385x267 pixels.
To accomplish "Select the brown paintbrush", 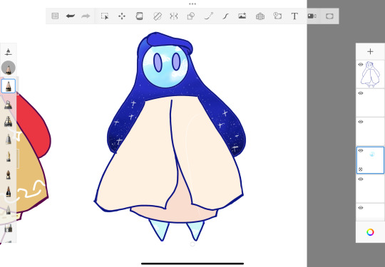I will 9,174.
